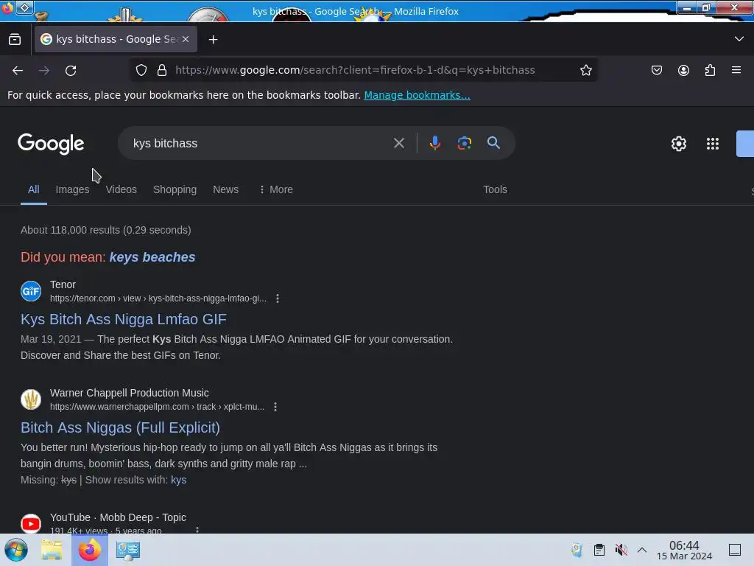Open the clipboard tray icon
754x566 pixels.
pos(599,550)
